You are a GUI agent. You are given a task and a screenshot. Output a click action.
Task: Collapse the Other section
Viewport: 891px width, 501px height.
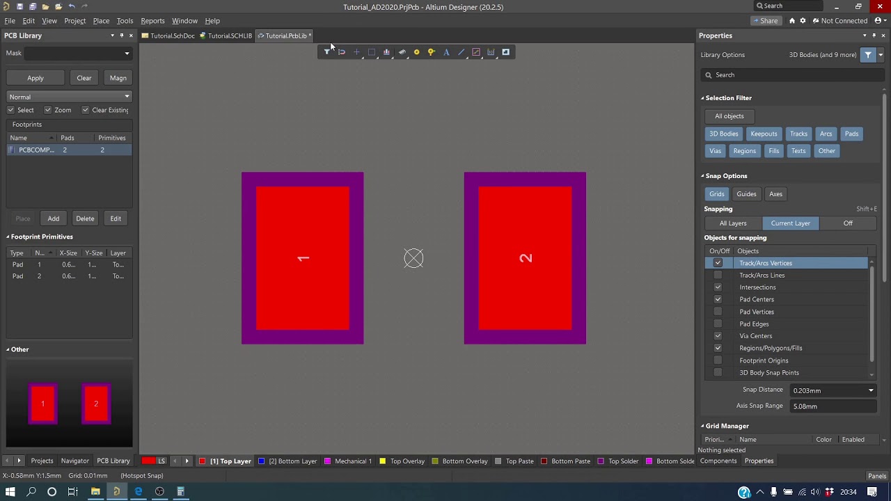[x=8, y=349]
